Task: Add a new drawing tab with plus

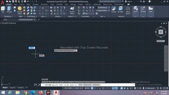Action: coord(39,20)
